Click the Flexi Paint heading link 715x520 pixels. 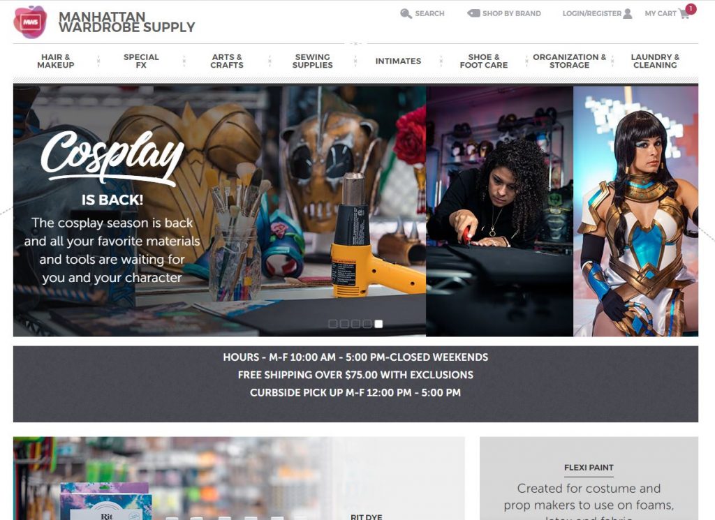coord(589,468)
